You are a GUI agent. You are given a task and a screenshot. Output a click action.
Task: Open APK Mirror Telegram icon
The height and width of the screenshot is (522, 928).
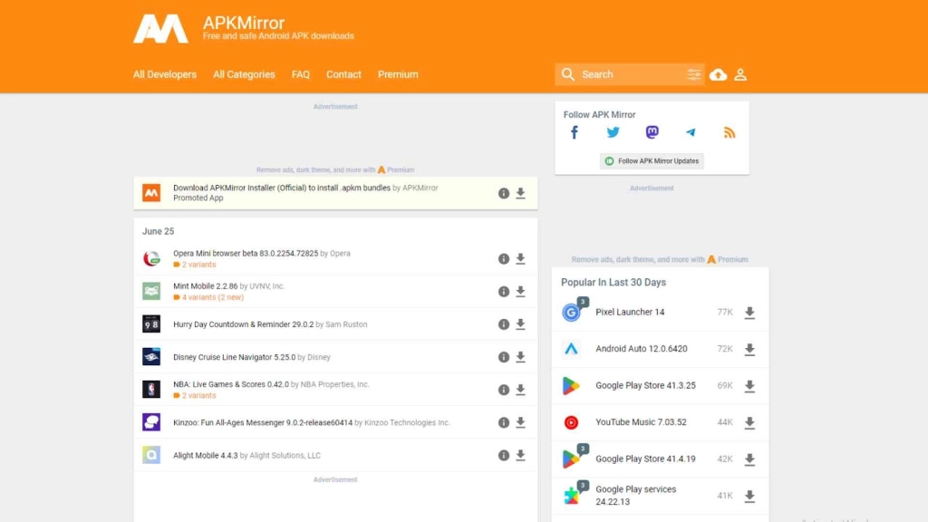pyautogui.click(x=691, y=132)
